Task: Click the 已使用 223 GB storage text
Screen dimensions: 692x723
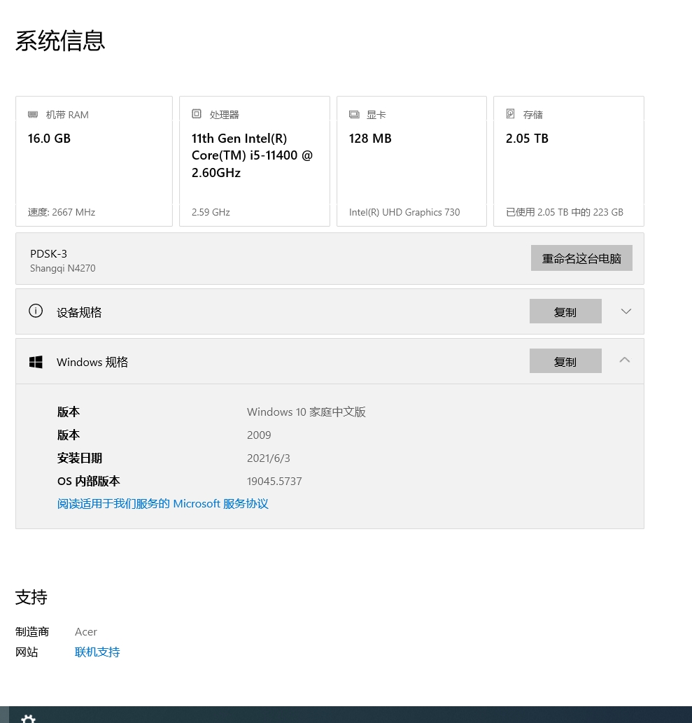Action: [x=564, y=212]
